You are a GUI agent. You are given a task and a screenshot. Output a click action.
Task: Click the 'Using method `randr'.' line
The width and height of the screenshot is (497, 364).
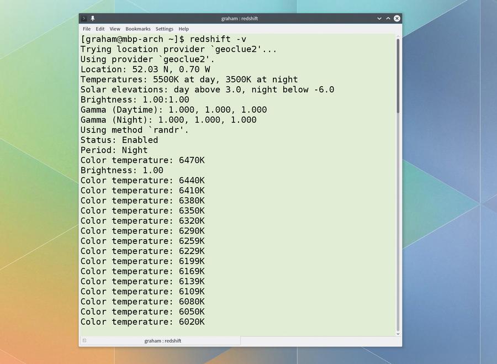click(x=135, y=130)
